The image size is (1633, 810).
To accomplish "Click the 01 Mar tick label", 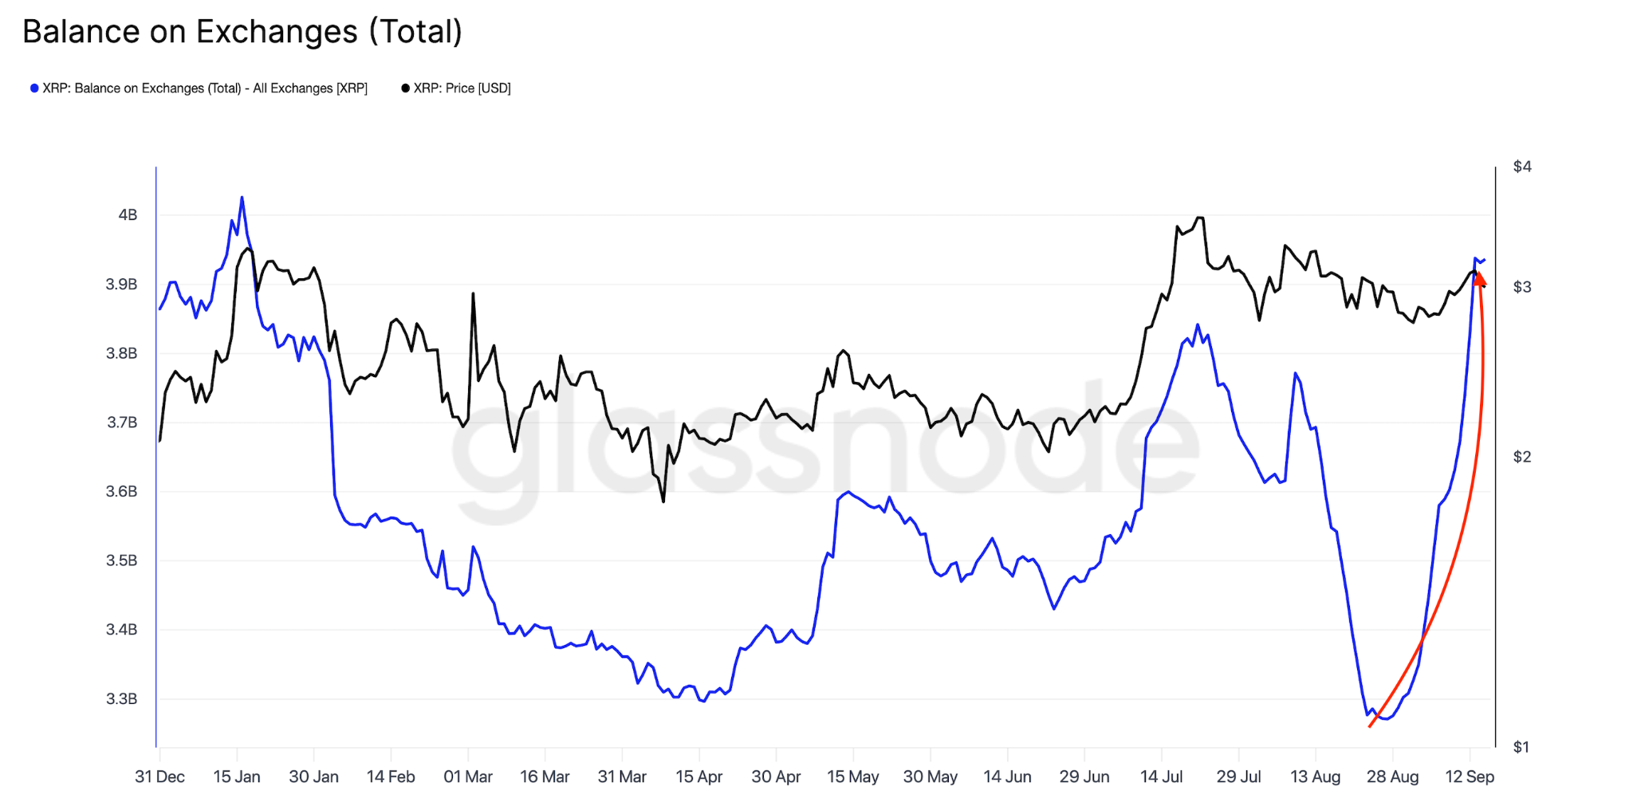I will (468, 777).
